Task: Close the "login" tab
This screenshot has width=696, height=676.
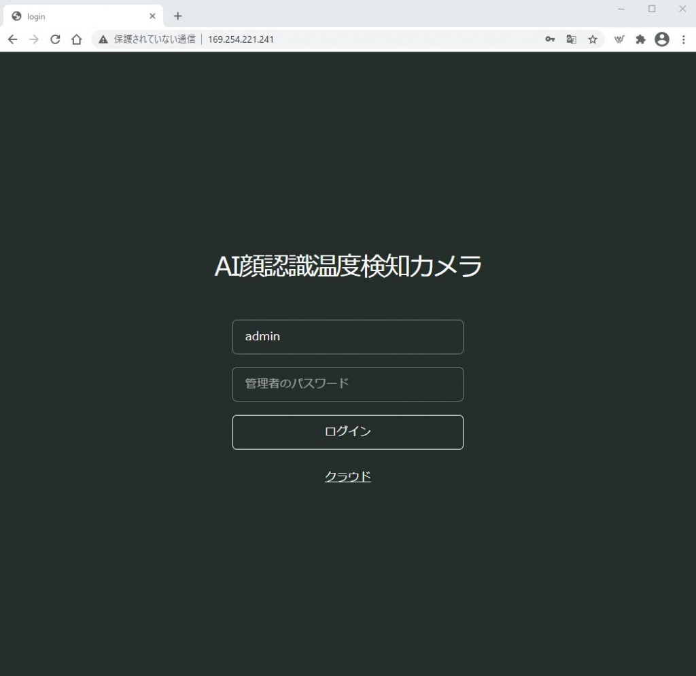Action: click(x=152, y=16)
